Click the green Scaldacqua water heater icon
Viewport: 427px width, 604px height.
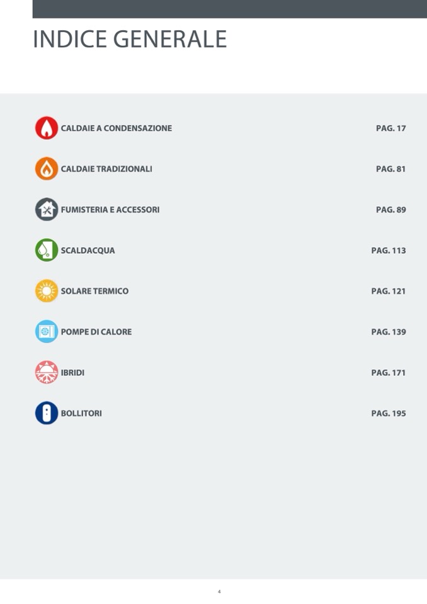pyautogui.click(x=47, y=250)
